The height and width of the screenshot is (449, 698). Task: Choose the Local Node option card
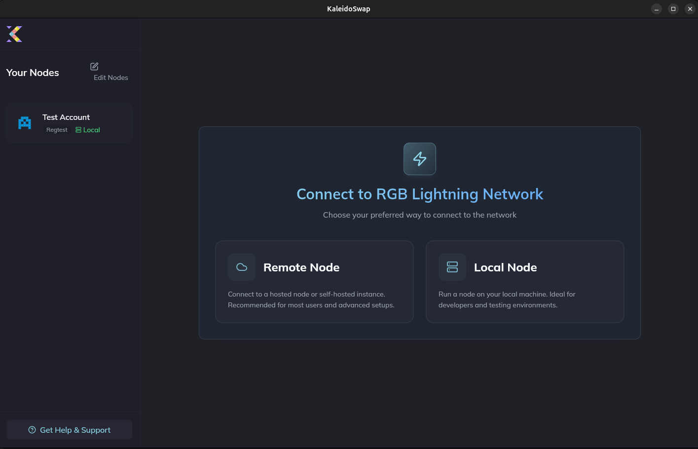(525, 282)
